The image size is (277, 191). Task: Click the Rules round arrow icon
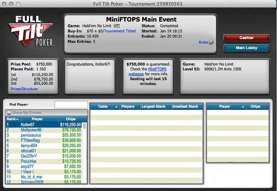(211, 42)
